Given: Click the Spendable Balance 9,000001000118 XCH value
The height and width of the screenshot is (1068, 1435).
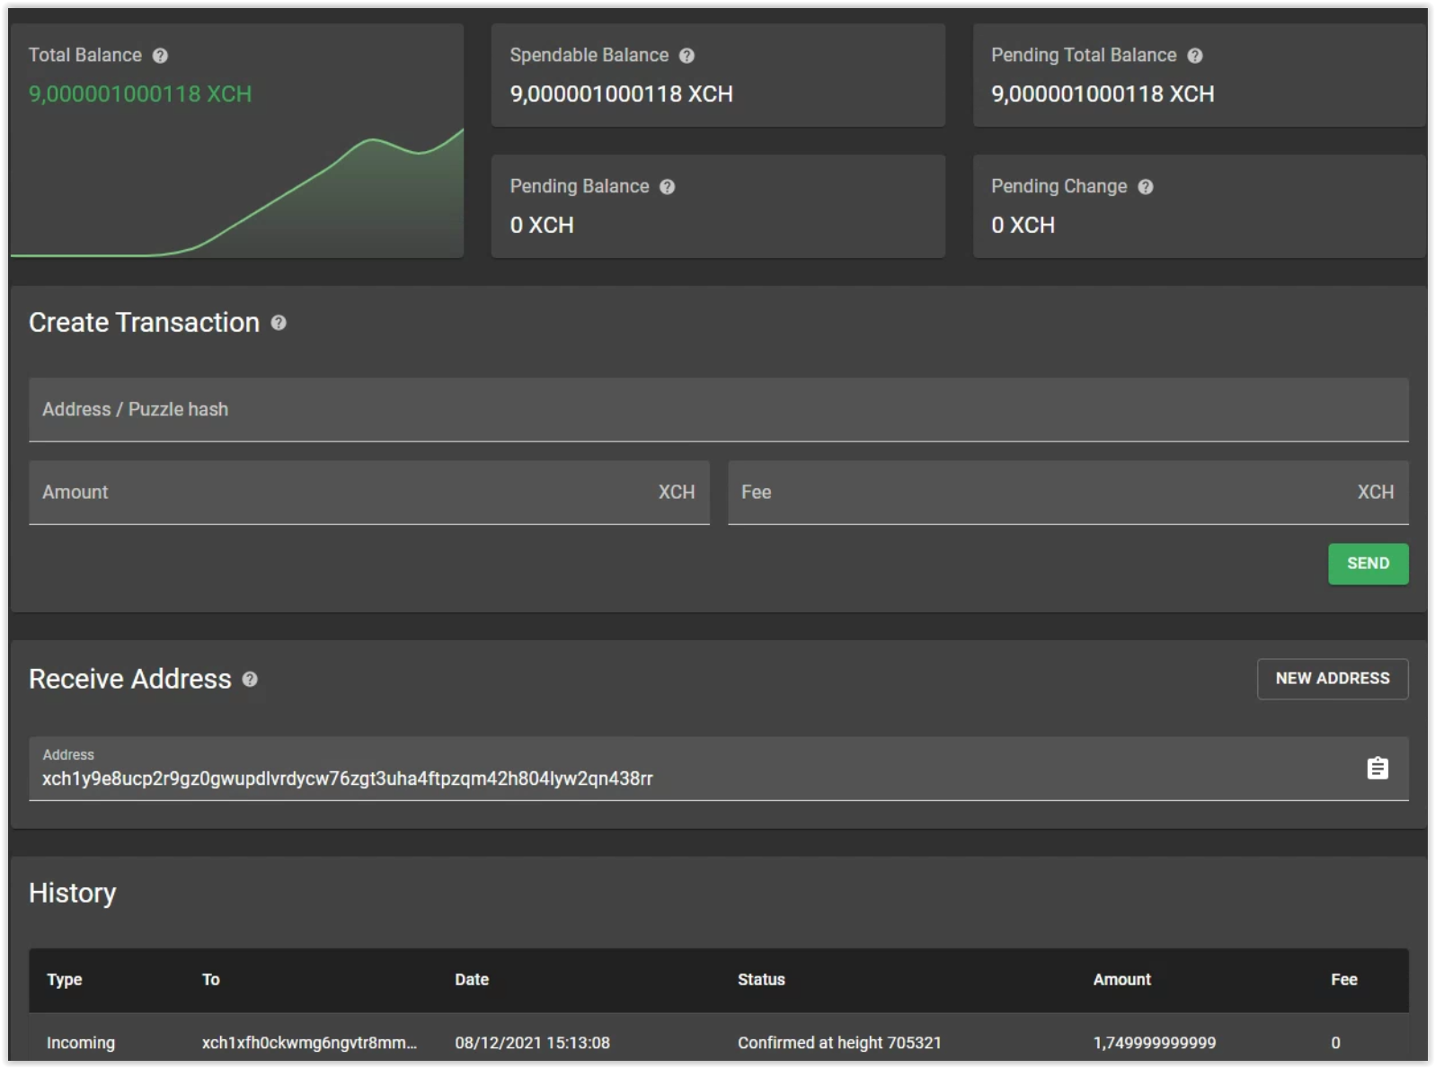Looking at the screenshot, I should [621, 94].
